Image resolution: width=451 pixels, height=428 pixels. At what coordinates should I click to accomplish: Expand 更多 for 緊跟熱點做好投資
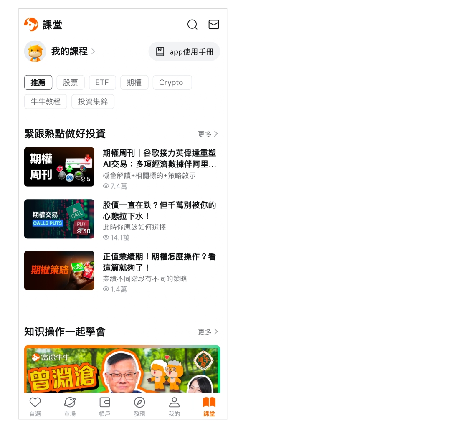point(208,134)
